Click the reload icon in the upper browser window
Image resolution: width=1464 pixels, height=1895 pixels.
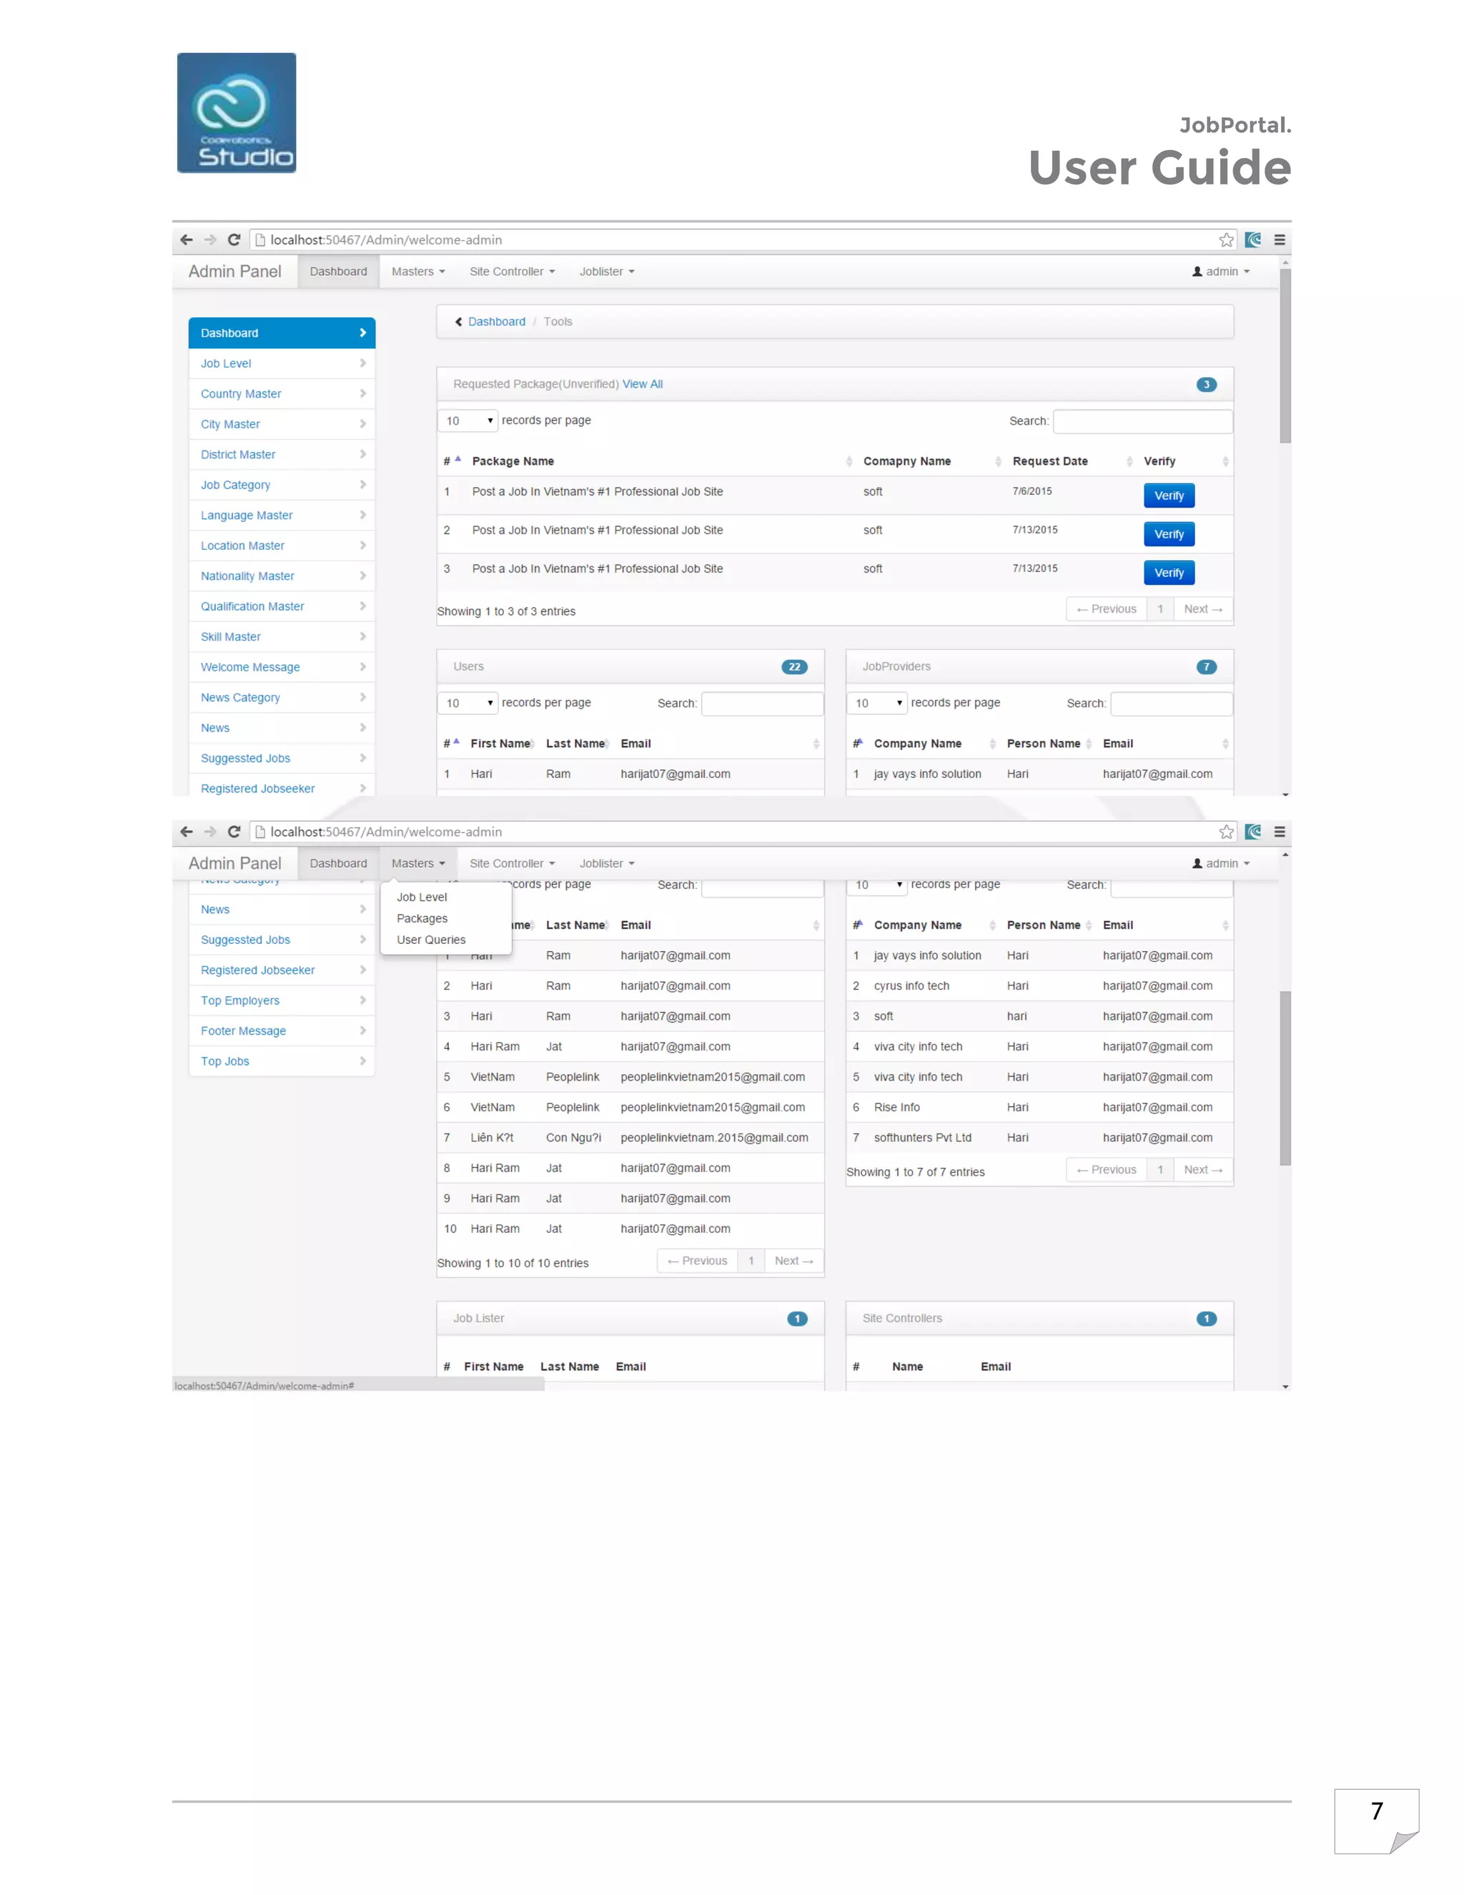pyautogui.click(x=234, y=240)
